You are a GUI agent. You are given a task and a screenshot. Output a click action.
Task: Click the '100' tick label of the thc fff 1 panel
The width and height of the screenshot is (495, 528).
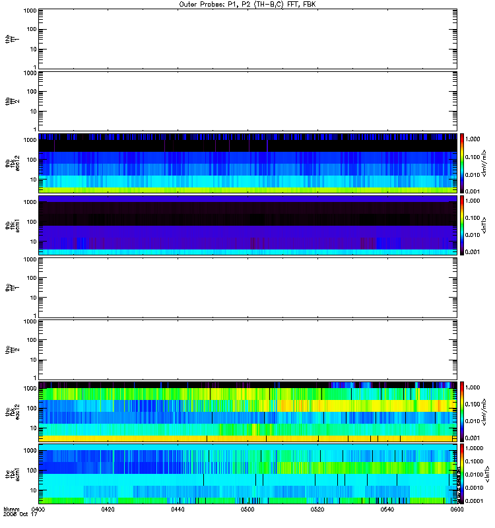32,278
